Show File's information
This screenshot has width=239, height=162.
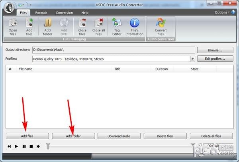[x=135, y=27]
